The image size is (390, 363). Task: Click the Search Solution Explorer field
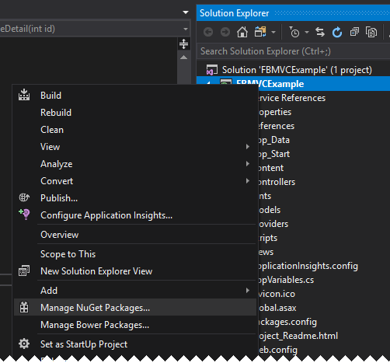point(294,51)
